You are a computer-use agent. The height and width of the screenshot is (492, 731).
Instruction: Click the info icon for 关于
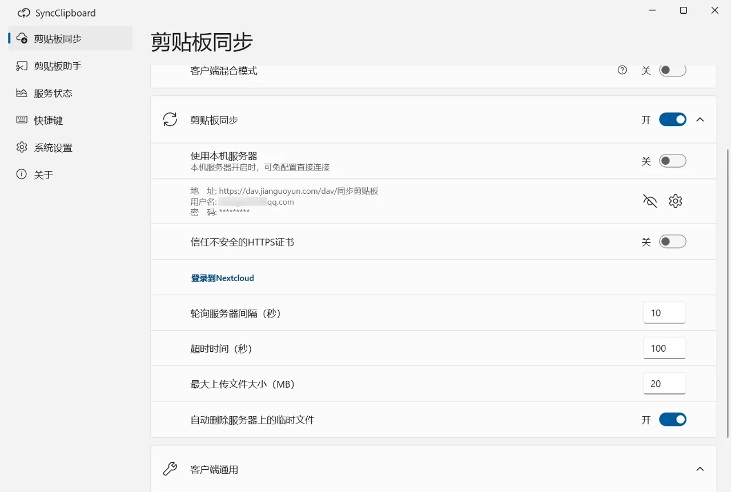(x=22, y=174)
